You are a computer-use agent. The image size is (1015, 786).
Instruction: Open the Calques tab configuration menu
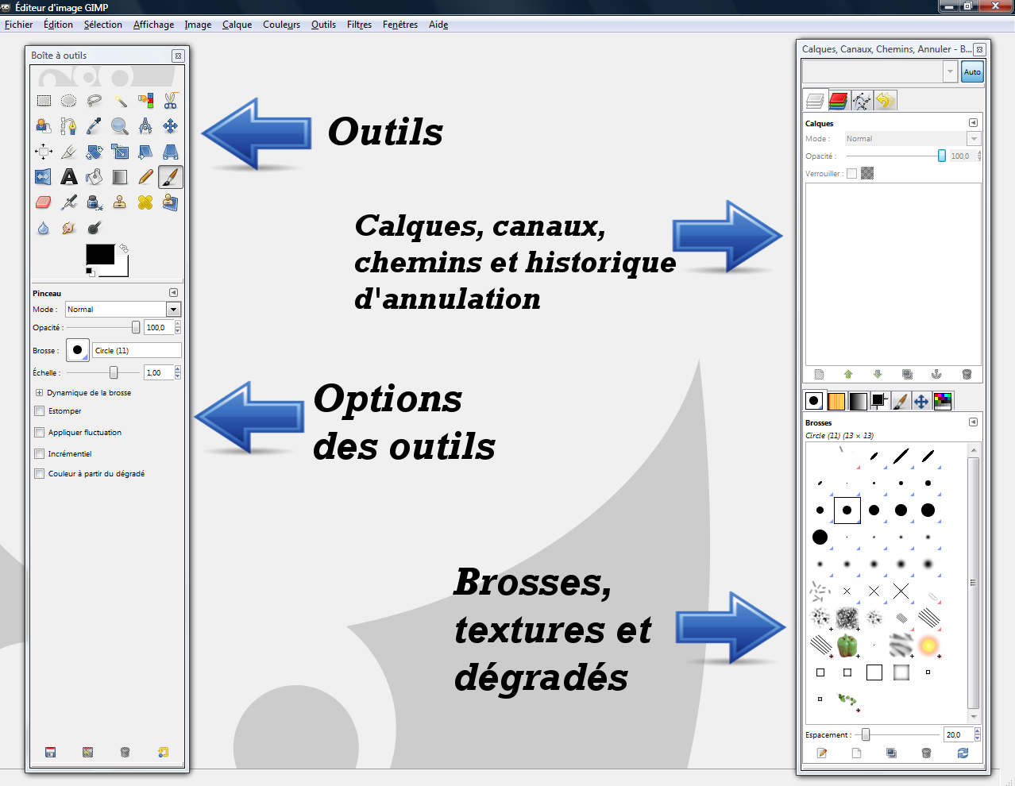coord(973,123)
